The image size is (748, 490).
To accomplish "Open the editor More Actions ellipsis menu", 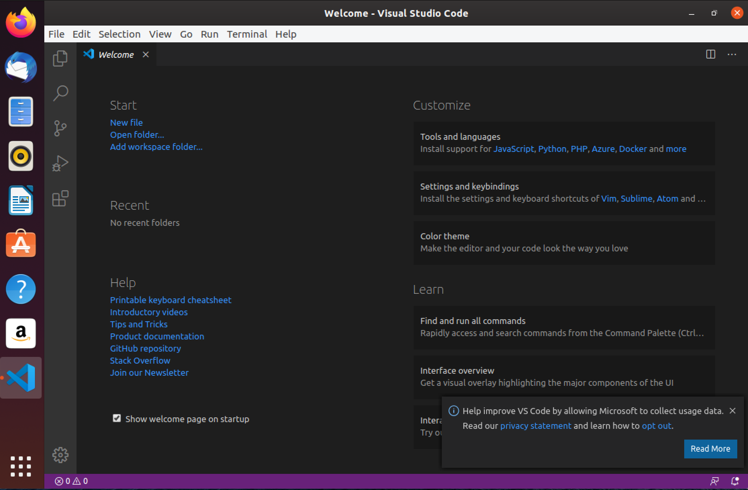I will (732, 54).
